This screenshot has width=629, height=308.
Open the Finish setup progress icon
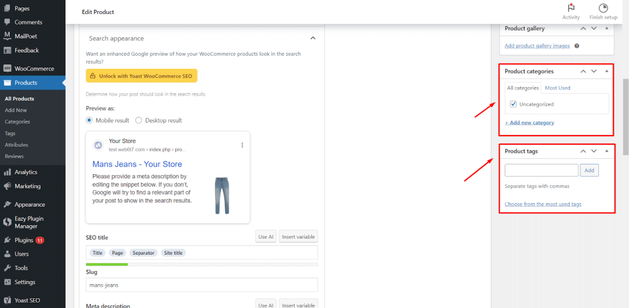pyautogui.click(x=603, y=8)
